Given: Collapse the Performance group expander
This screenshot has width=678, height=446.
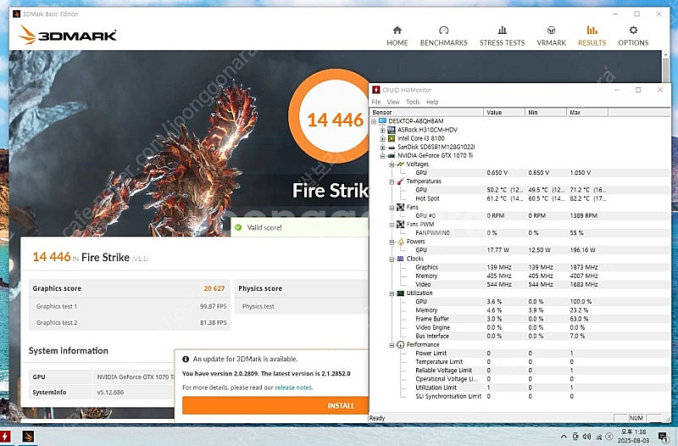Looking at the screenshot, I should click(x=392, y=345).
